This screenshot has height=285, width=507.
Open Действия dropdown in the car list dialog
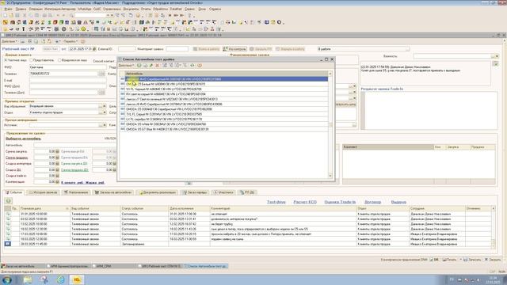(126, 65)
